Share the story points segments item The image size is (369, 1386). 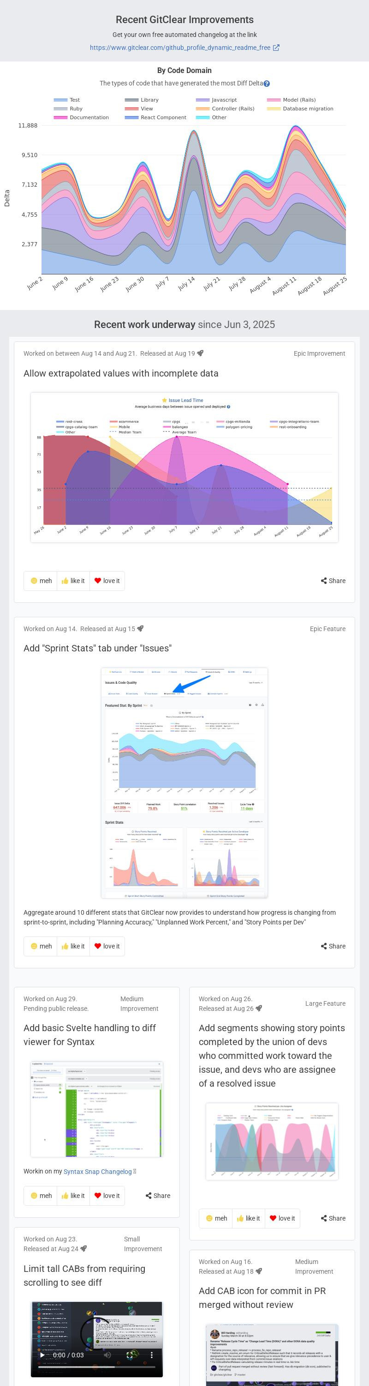click(x=333, y=1218)
